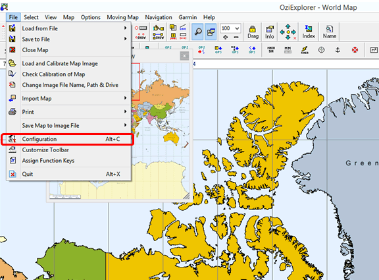Image resolution: width=379 pixels, height=280 pixels.
Task: Open the View menu
Action: click(x=51, y=17)
